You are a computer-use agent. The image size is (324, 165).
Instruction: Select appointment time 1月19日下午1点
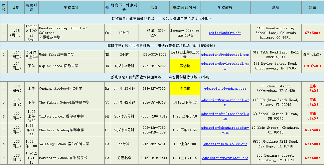(185, 102)
